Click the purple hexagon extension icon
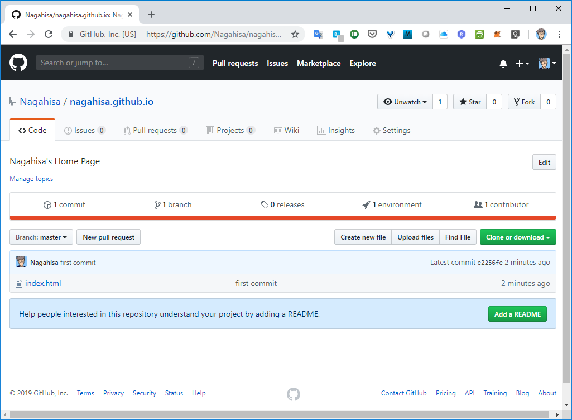The height and width of the screenshot is (420, 572). (461, 34)
